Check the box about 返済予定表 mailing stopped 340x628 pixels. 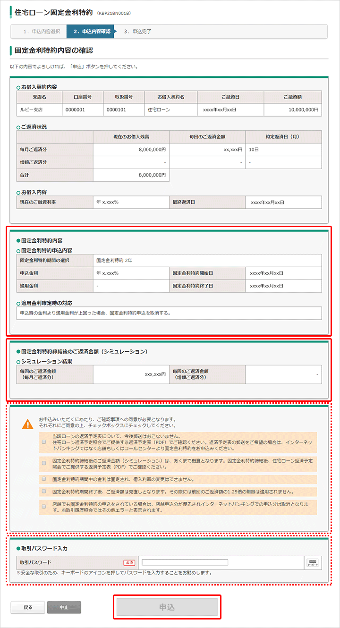[44, 442]
